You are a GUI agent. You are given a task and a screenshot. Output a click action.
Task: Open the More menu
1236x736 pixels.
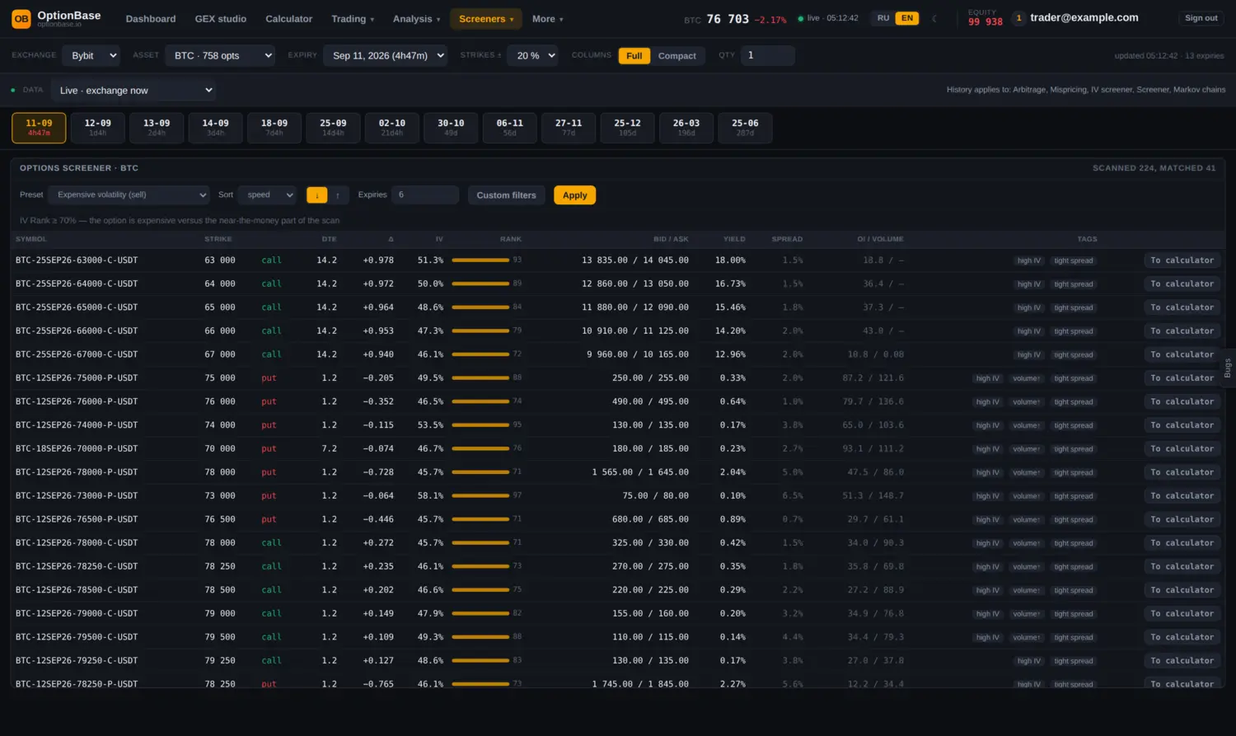point(548,19)
